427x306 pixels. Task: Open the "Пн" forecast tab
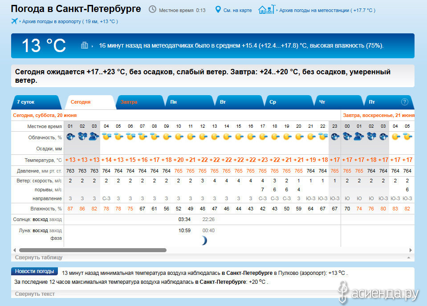pos(190,102)
